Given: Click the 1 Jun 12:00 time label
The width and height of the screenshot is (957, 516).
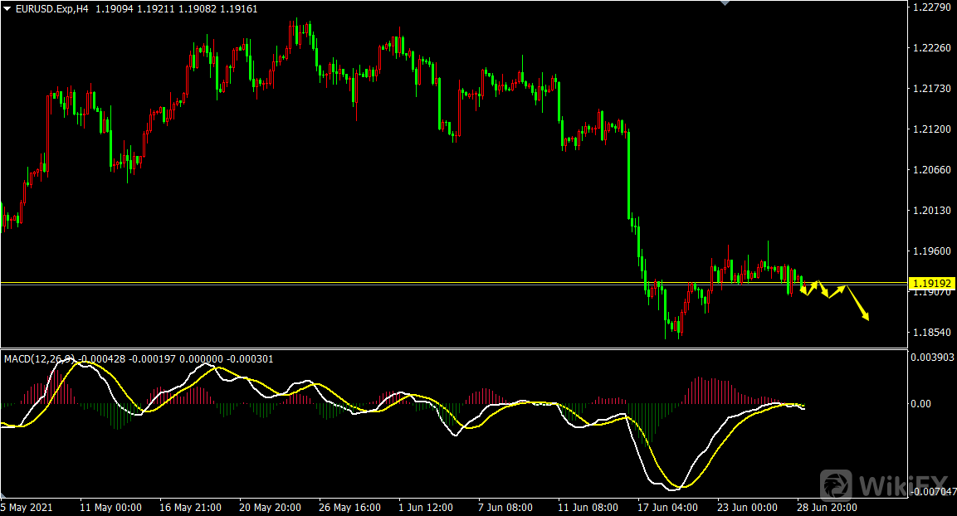Looking at the screenshot, I should tap(426, 507).
